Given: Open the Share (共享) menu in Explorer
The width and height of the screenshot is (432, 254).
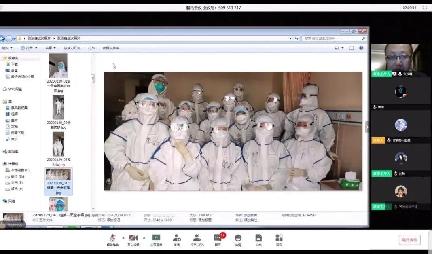Looking at the screenshot, I should click(50, 48).
